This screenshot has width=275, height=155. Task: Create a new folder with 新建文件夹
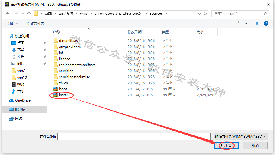click(36, 23)
